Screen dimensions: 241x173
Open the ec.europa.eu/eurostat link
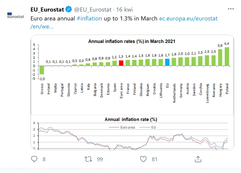[x=188, y=18]
